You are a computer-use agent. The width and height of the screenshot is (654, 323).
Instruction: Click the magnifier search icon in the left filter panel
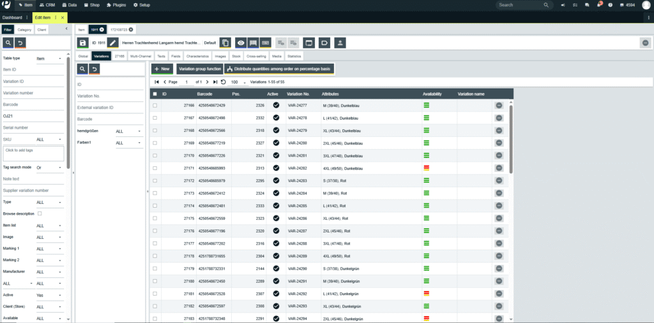[8, 43]
